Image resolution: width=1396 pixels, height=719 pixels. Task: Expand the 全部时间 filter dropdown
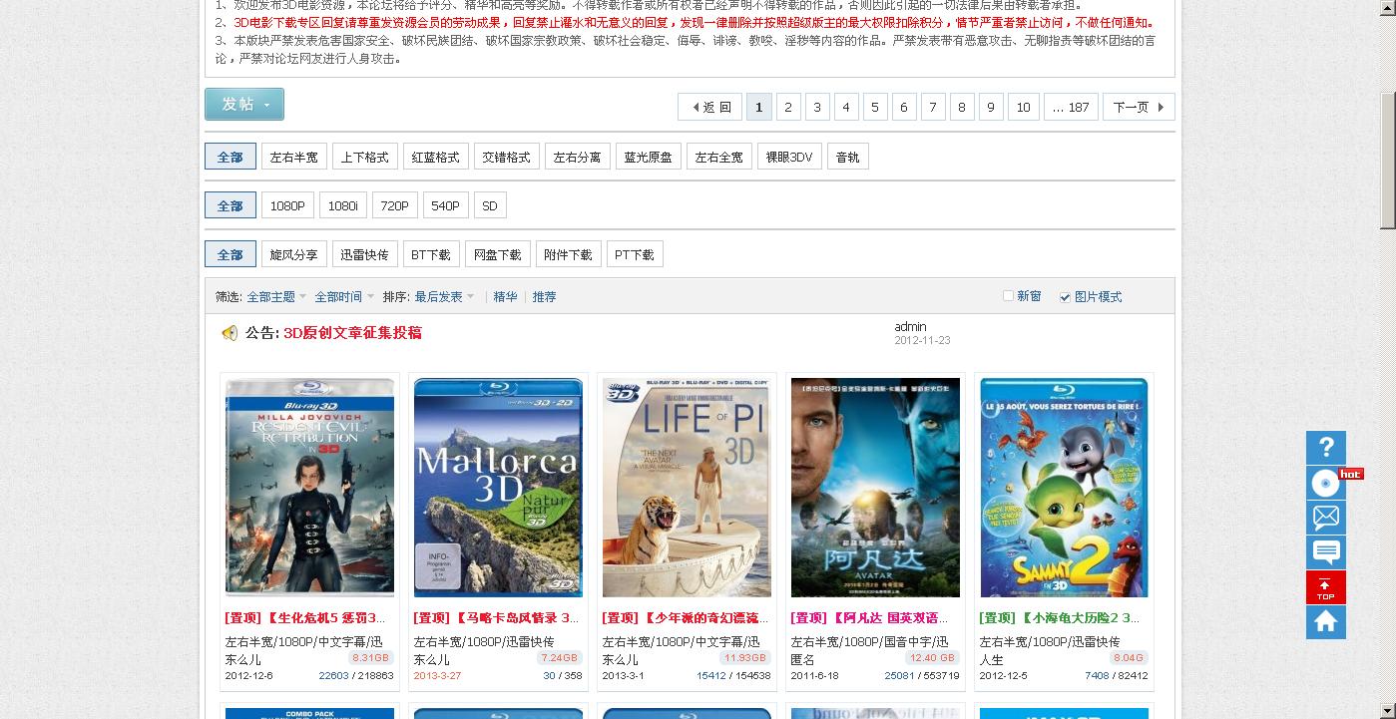tap(343, 297)
